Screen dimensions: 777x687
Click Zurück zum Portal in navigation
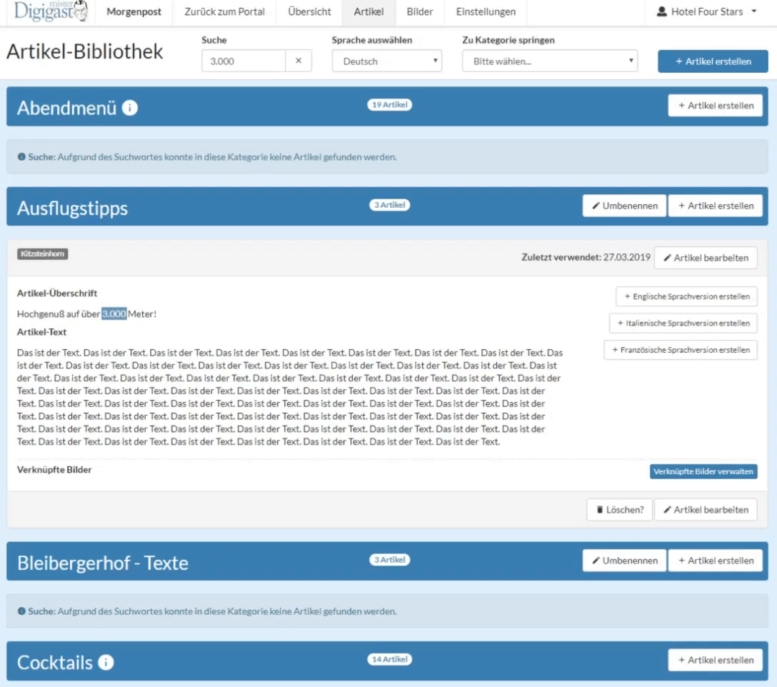(x=224, y=12)
